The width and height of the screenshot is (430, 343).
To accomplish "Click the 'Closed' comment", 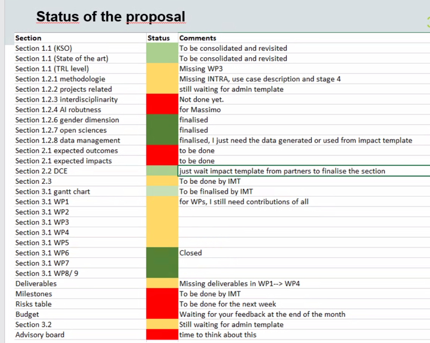I will coord(190,253).
